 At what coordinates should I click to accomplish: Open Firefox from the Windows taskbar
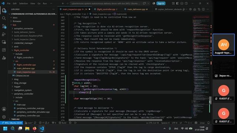34,129
